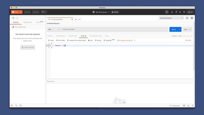This screenshot has height=115, width=204.
Task: Open the help question mark icon
Action: [193, 106]
